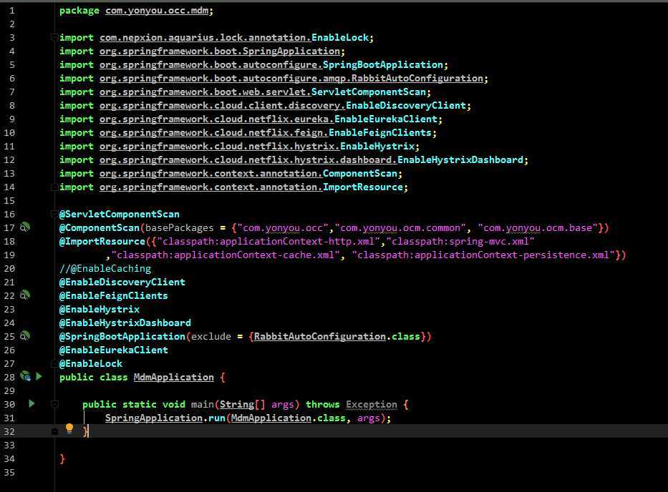
Task: Click EnableFeignClients in the import statement
Action: (380, 133)
